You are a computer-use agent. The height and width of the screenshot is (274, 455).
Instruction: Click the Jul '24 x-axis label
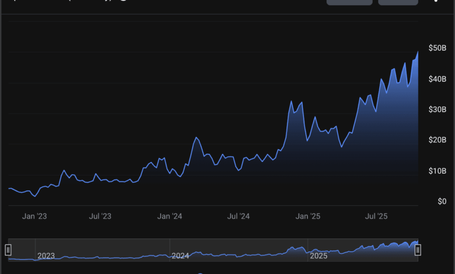tap(238, 216)
